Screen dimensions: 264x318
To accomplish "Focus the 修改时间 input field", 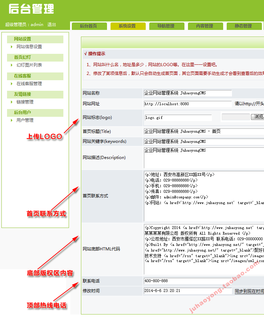I will (x=188, y=291).
